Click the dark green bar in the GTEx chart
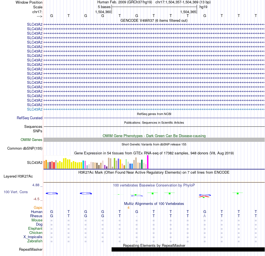Screen dimensions: 265x256 coord(142,164)
